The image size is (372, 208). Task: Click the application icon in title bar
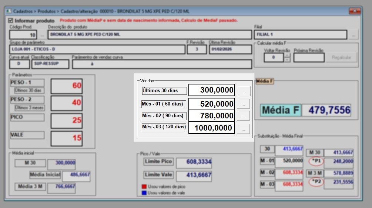[9, 11]
